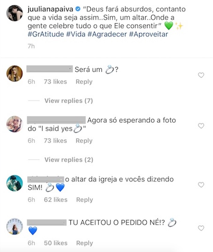213x252 pixels.
Task: Open first commenter's blonde avatar
Action: pyautogui.click(x=15, y=74)
